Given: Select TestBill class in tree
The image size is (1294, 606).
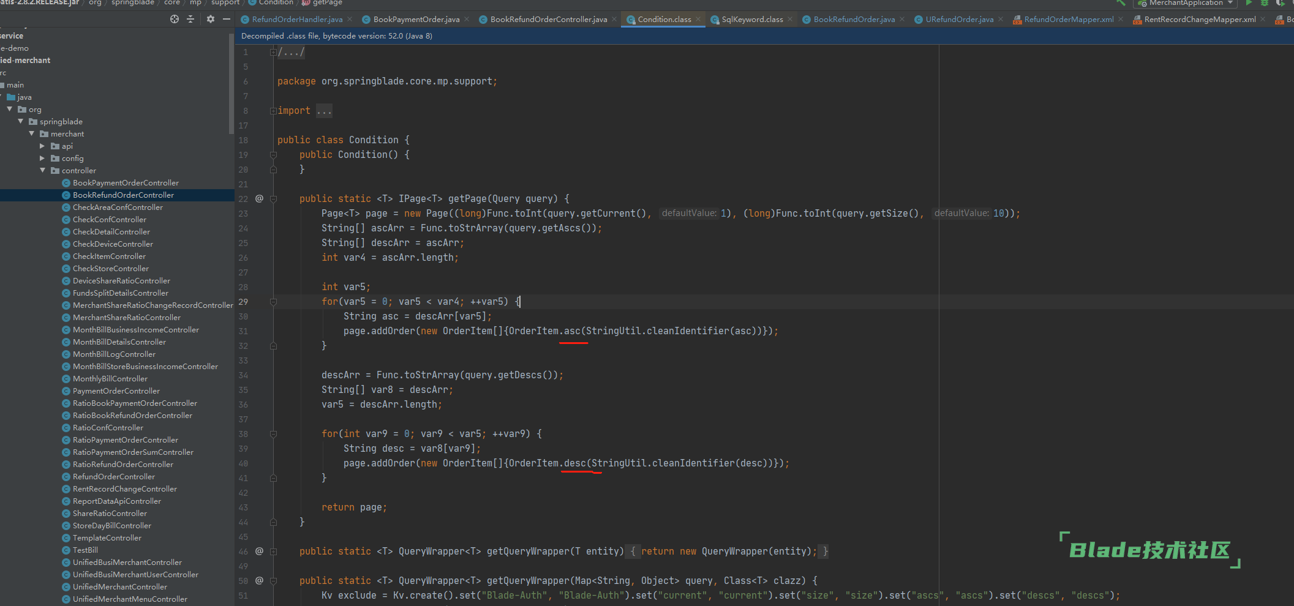Looking at the screenshot, I should point(85,550).
